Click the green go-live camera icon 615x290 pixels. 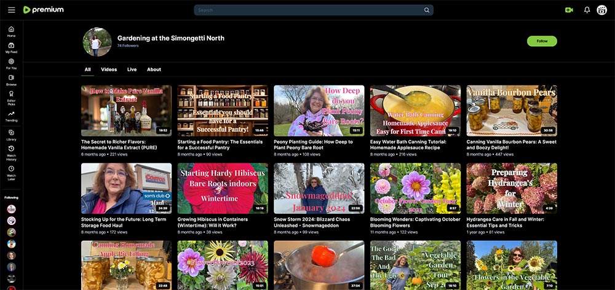point(569,10)
